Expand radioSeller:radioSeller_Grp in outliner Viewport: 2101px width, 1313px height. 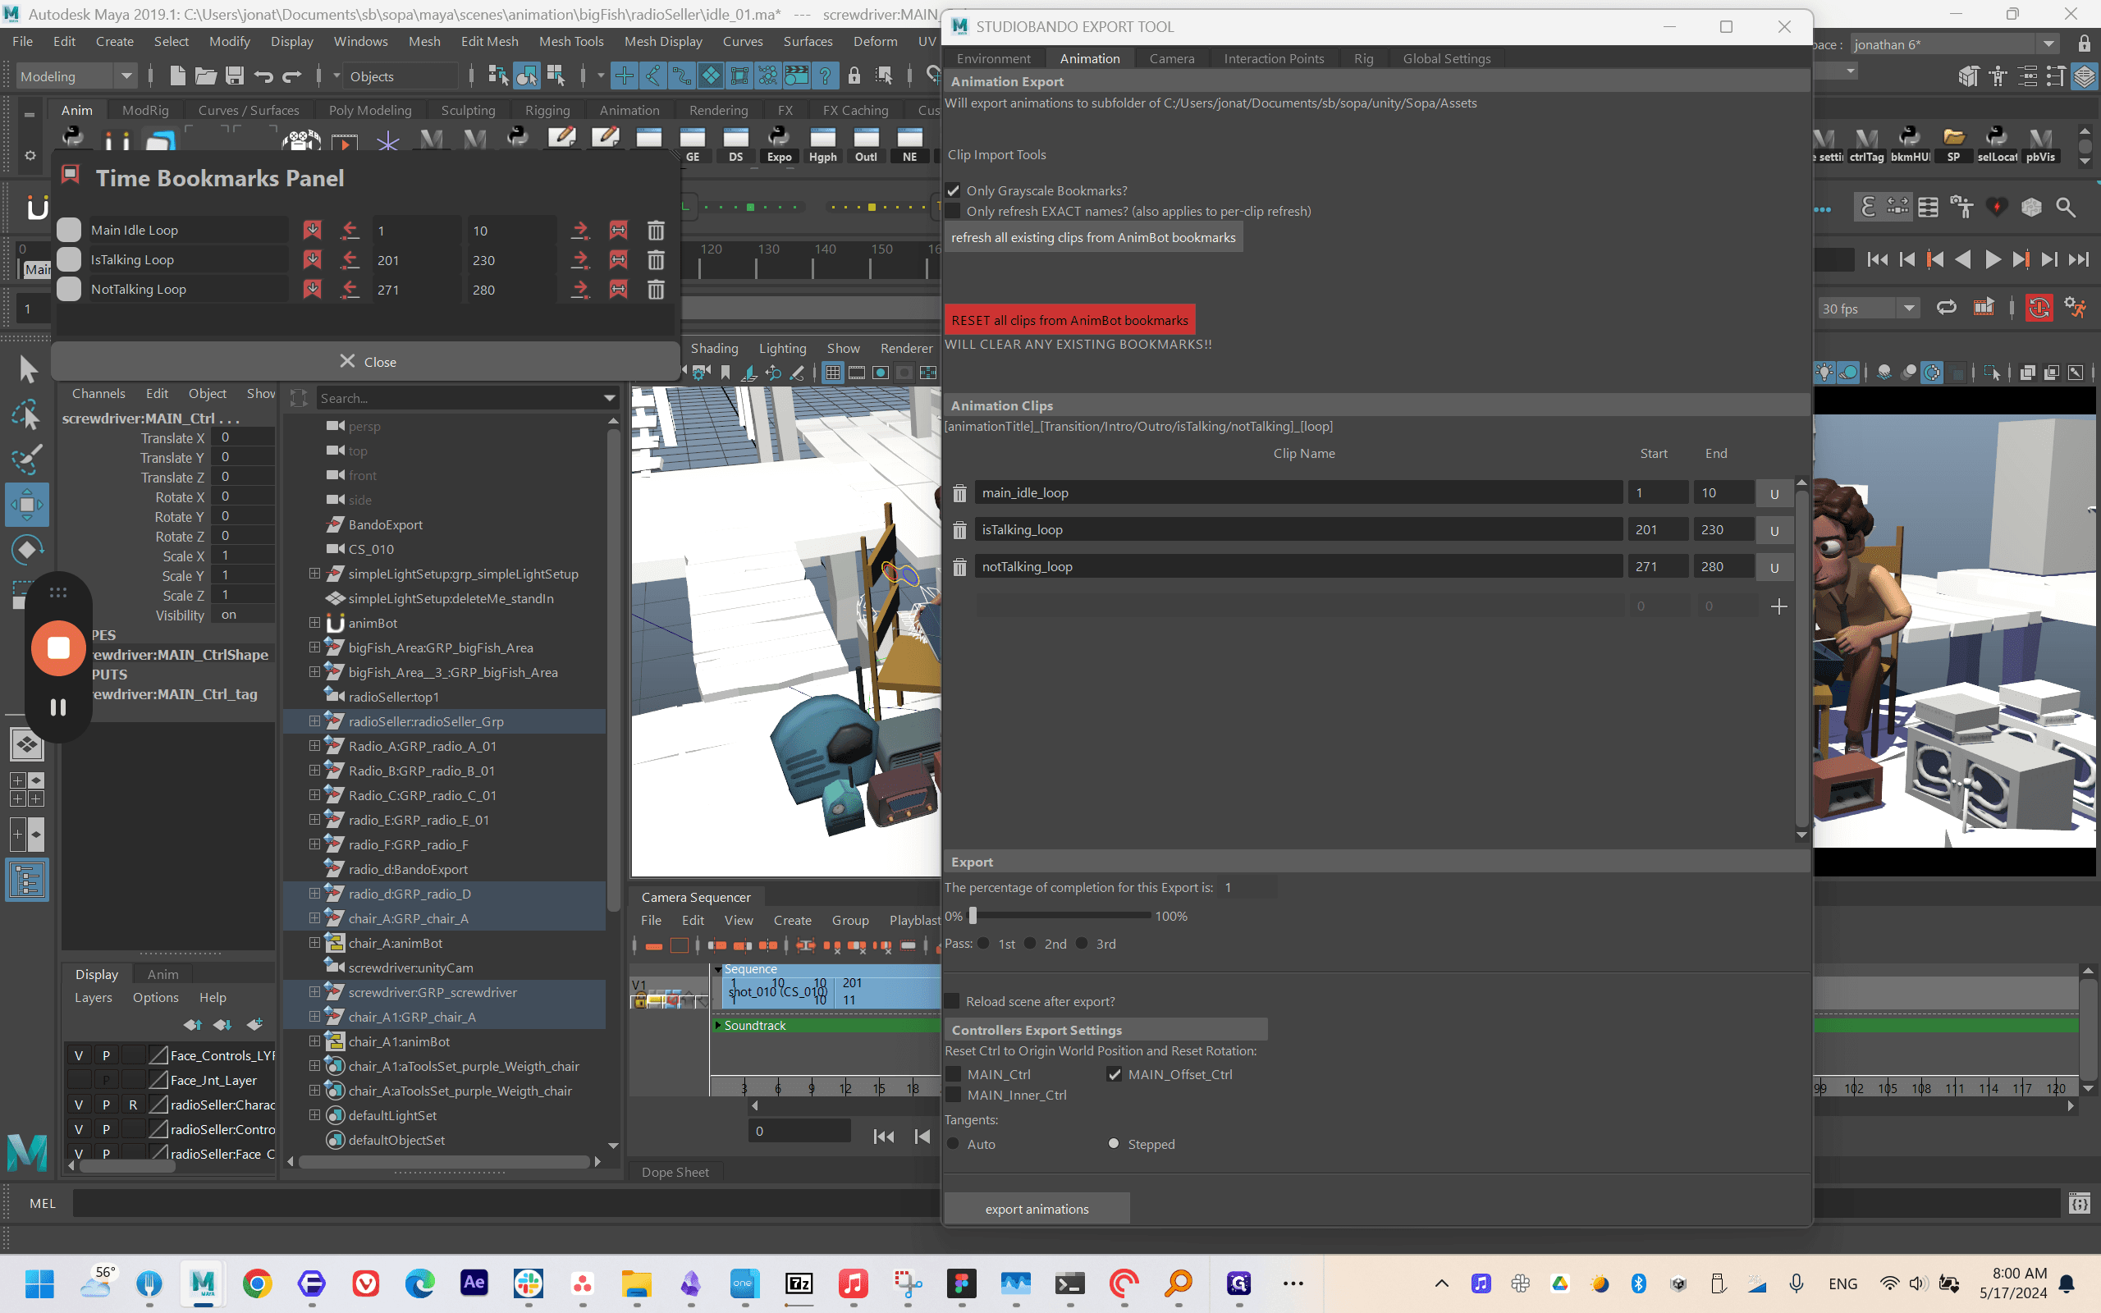pyautogui.click(x=314, y=721)
